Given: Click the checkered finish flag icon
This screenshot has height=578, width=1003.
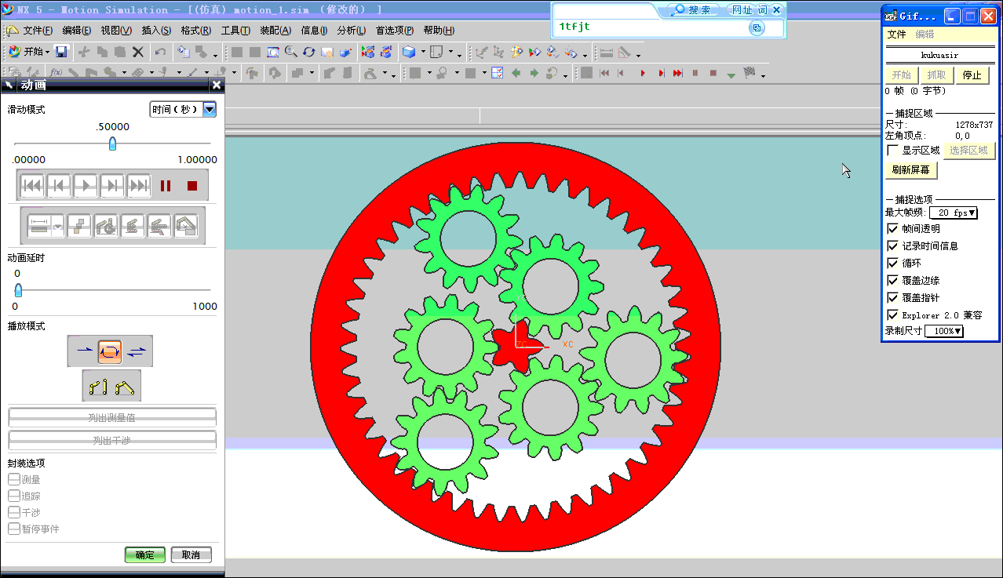Looking at the screenshot, I should [x=750, y=72].
